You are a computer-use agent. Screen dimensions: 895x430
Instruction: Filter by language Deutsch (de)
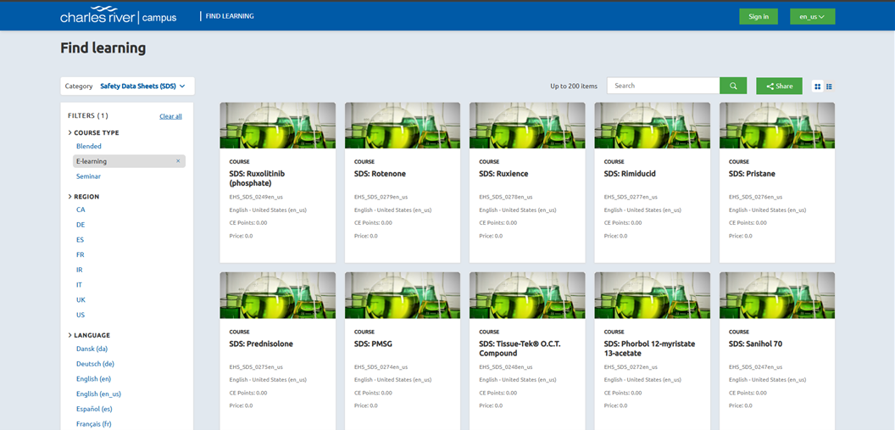pos(95,364)
